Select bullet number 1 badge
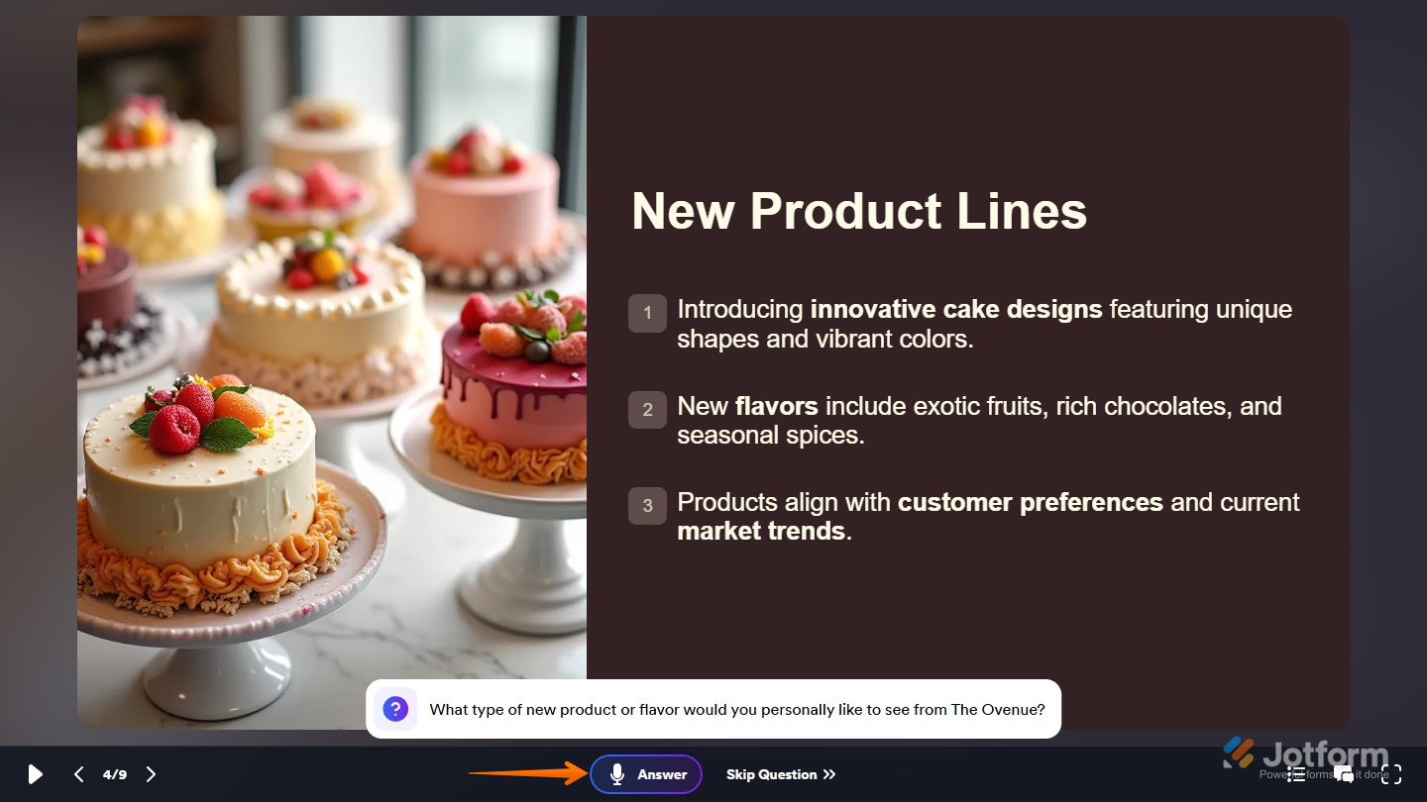Image resolution: width=1427 pixels, height=802 pixels. 647,313
